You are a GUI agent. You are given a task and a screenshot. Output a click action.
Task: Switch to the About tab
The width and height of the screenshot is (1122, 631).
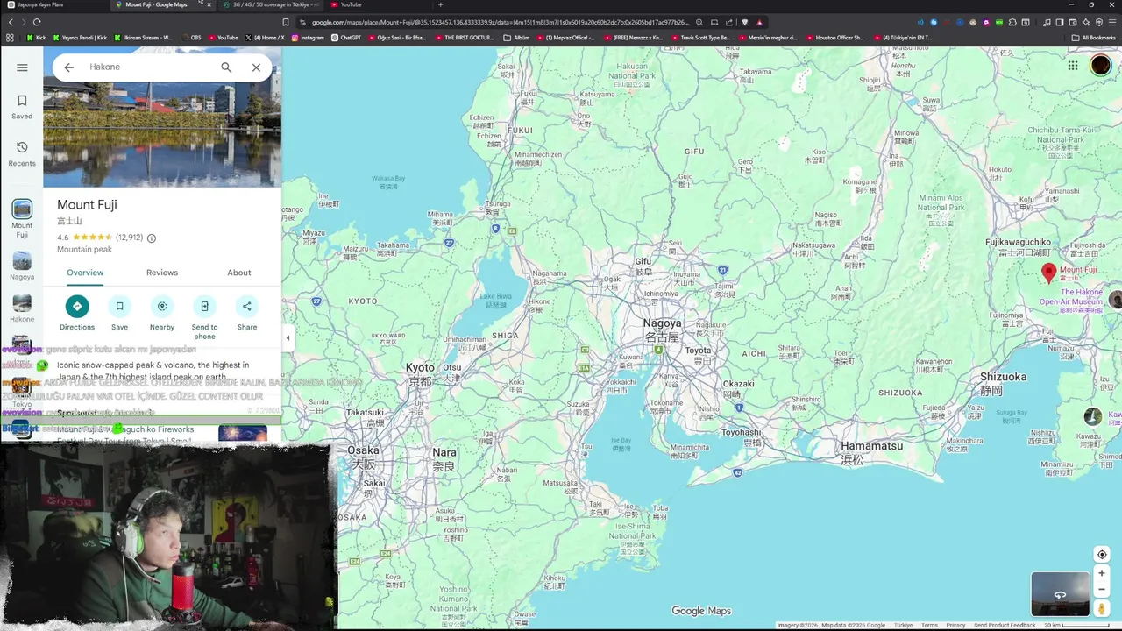tap(239, 273)
